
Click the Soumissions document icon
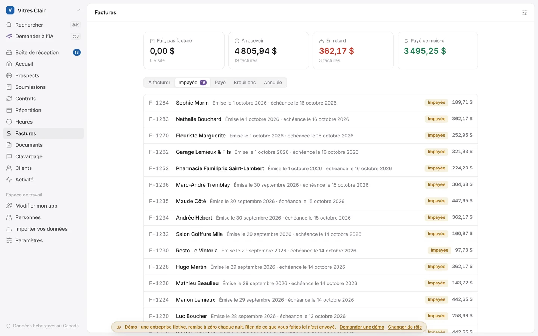9,87
